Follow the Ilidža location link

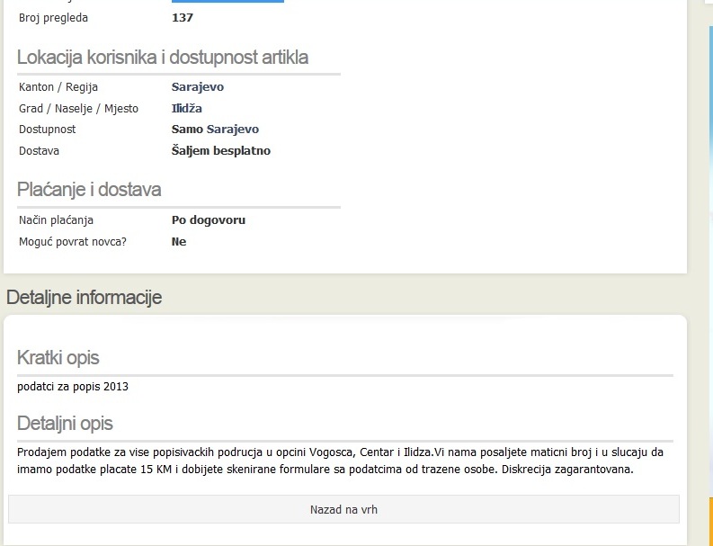[186, 109]
